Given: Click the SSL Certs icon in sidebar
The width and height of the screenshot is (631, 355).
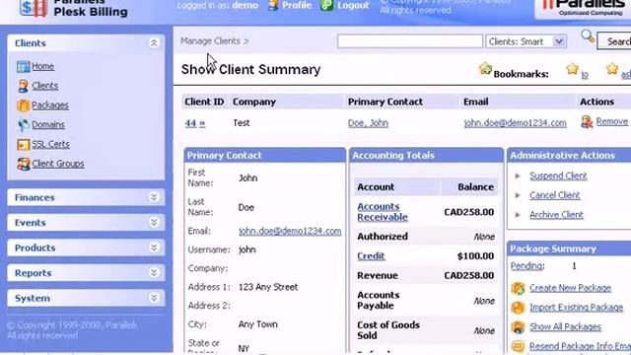Looking at the screenshot, I should pos(23,144).
